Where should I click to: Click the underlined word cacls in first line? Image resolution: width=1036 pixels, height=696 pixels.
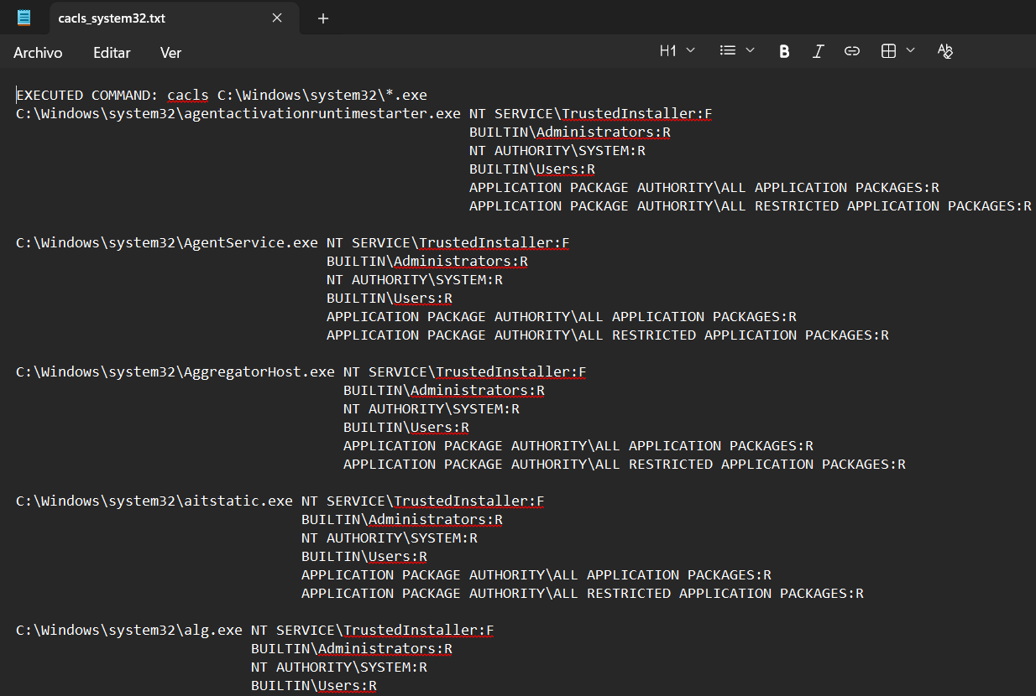tap(187, 95)
